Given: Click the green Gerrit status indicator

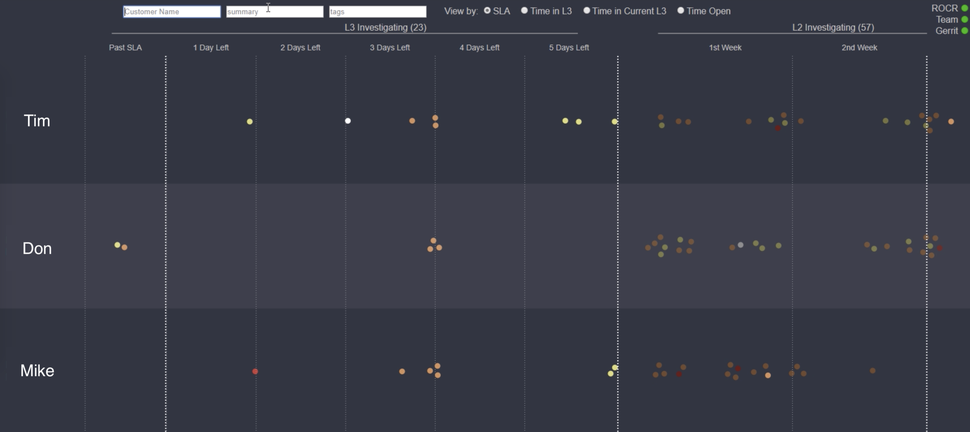Looking at the screenshot, I should [964, 31].
